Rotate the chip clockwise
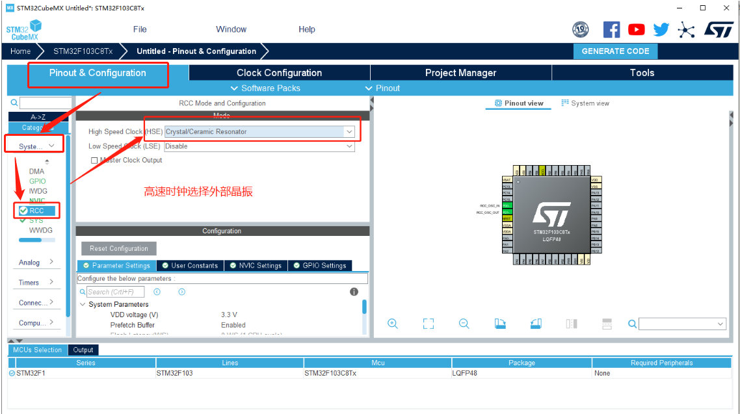740x414 pixels. [500, 324]
